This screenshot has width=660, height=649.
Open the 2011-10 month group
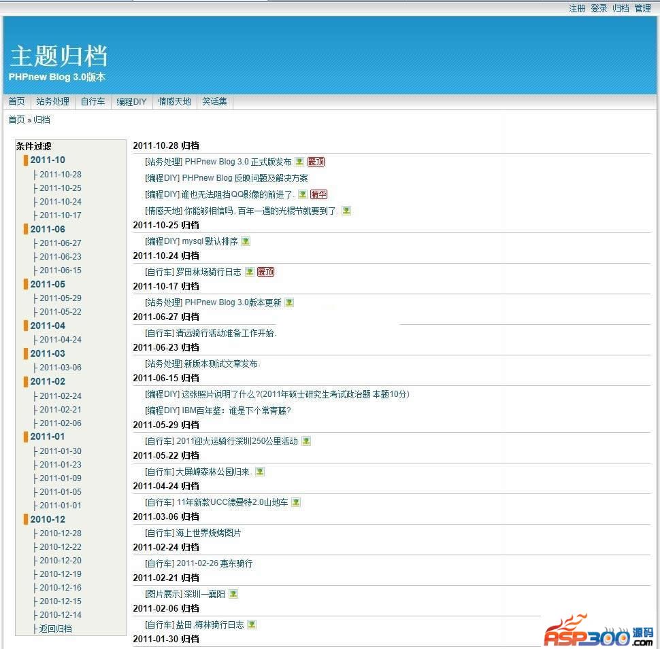point(48,160)
